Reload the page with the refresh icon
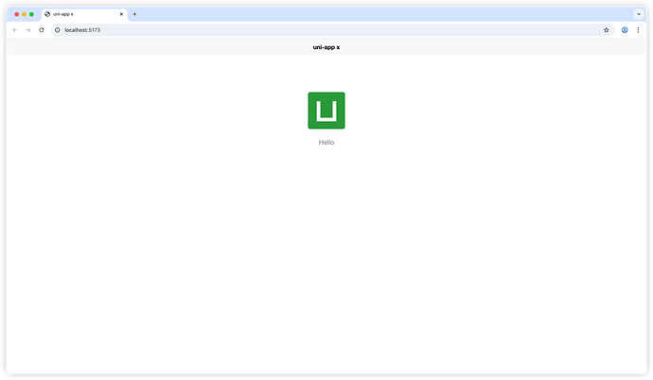The width and height of the screenshot is (653, 380). pos(42,30)
